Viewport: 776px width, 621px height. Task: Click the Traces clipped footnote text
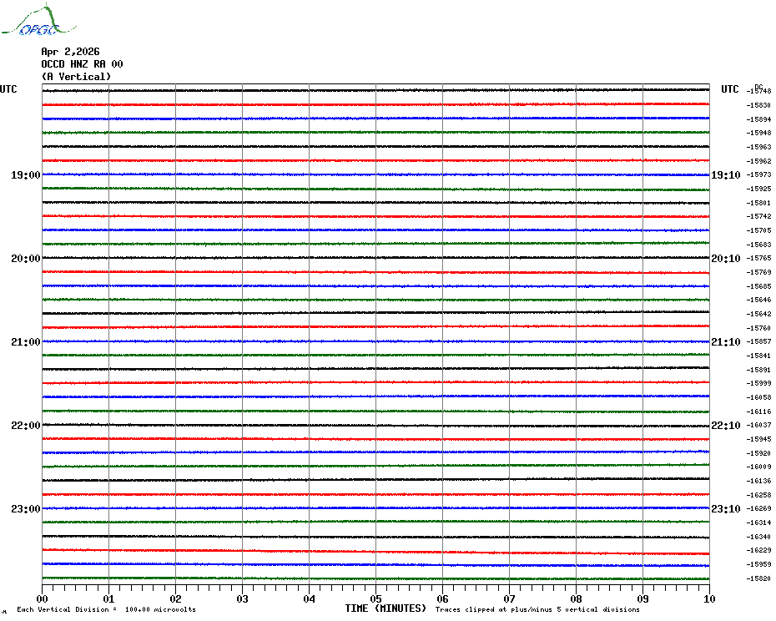[537, 609]
